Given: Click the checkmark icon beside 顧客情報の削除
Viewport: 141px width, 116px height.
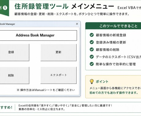Looking at the screenshot, I should click(x=92, y=49).
